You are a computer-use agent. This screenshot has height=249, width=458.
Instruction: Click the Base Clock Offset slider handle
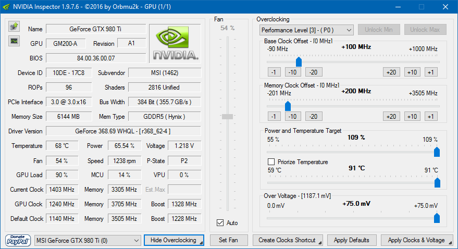click(299, 61)
